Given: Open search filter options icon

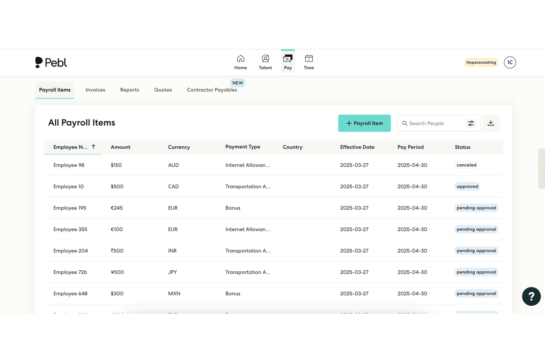Looking at the screenshot, I should tap(471, 124).
